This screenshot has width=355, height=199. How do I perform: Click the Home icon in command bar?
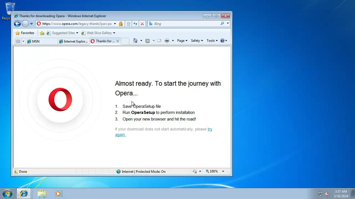pos(135,41)
